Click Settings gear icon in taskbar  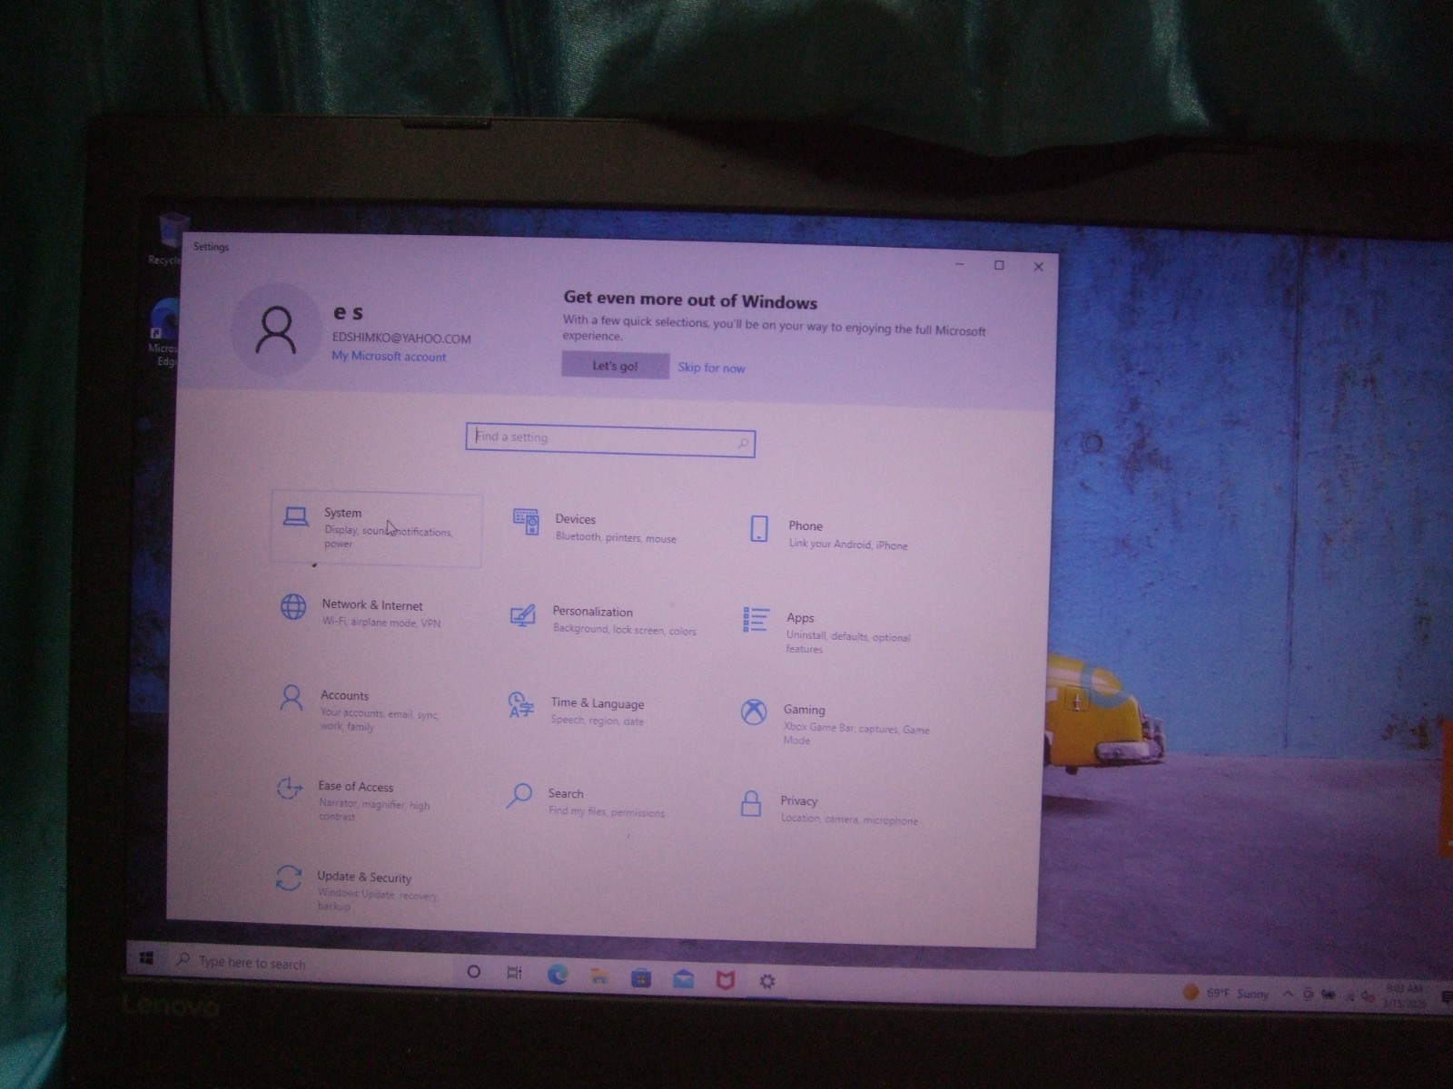click(767, 981)
